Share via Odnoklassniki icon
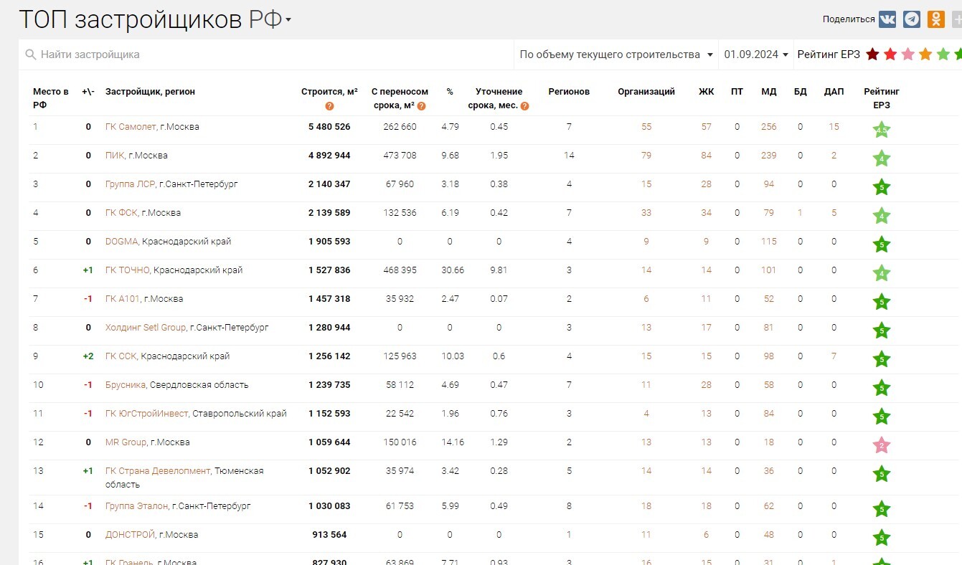The height and width of the screenshot is (565, 962). pos(936,19)
